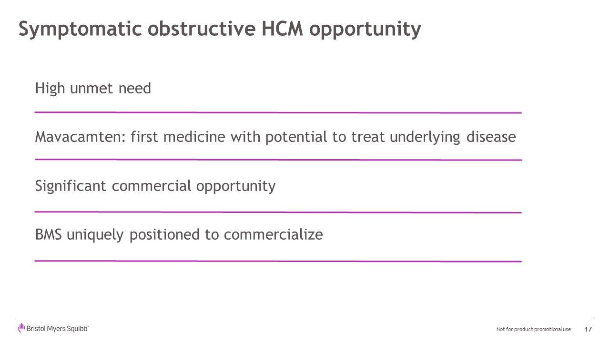Click the 'BMS uniquely positioned to commercialize' line

[179, 234]
